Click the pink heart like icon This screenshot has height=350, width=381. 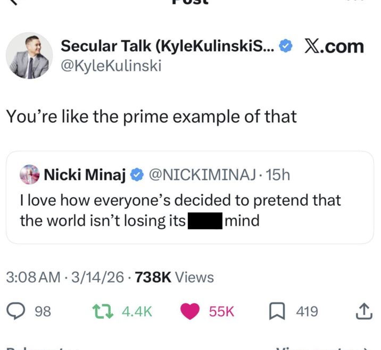[190, 311]
